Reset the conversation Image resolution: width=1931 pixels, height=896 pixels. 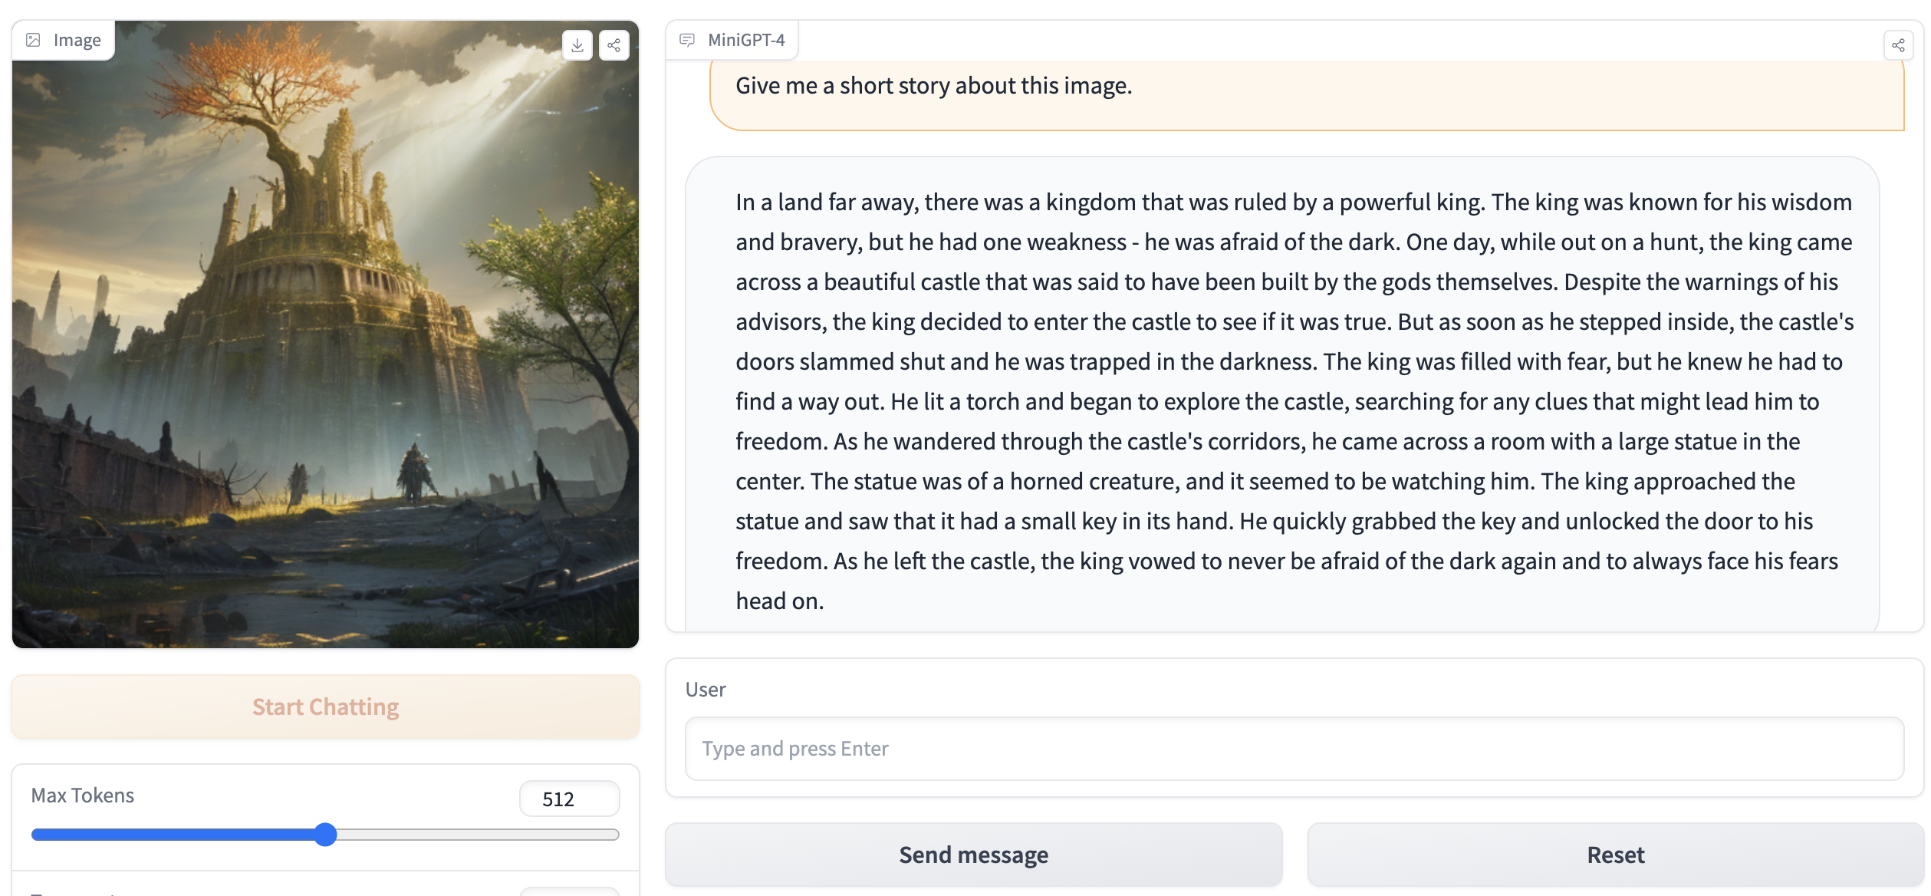pos(1615,854)
